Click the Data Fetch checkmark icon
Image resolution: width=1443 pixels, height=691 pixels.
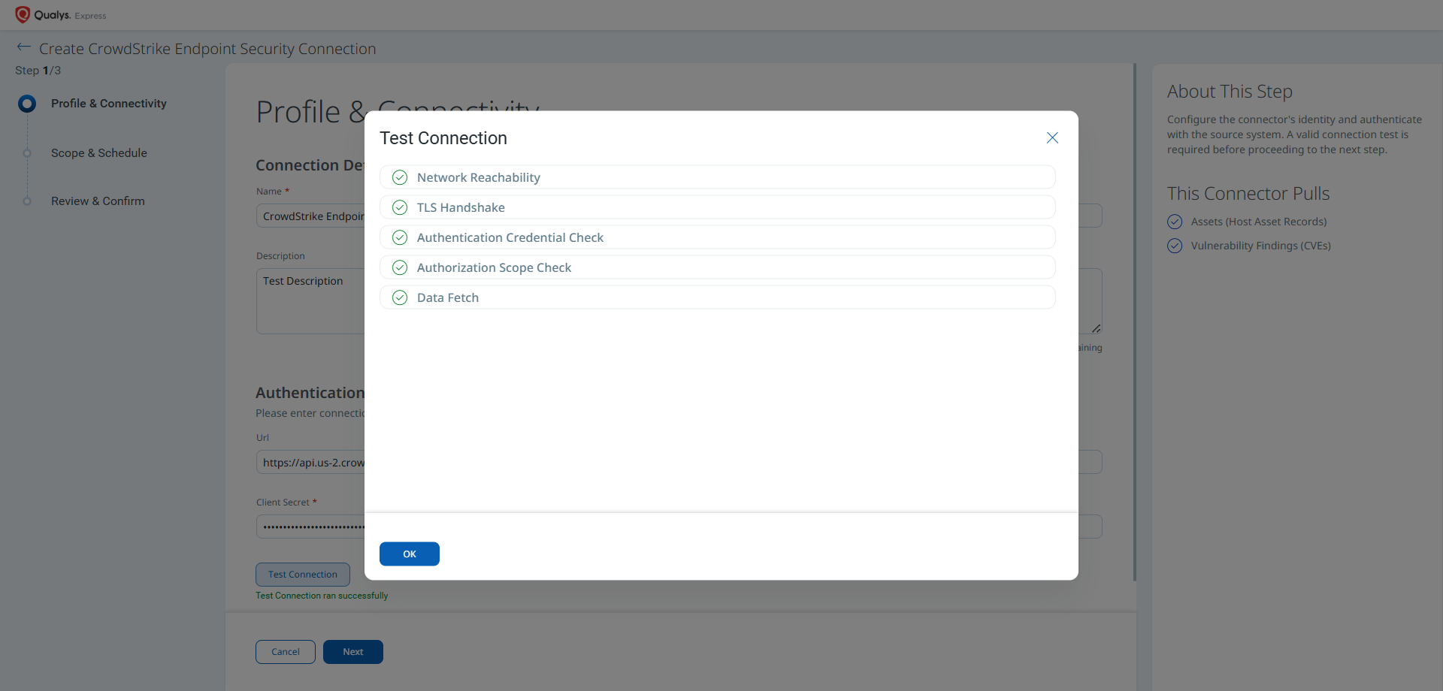(400, 297)
